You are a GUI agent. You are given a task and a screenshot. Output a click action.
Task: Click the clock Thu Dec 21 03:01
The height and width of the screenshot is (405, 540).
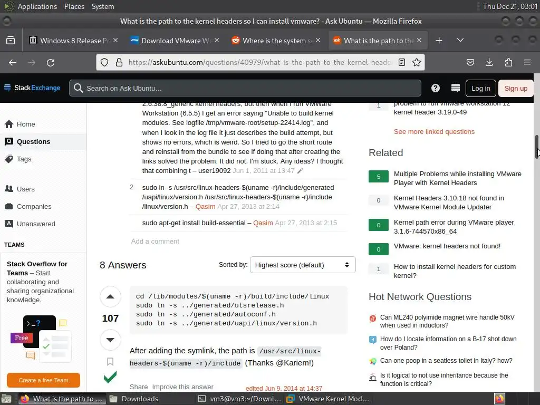tap(510, 6)
